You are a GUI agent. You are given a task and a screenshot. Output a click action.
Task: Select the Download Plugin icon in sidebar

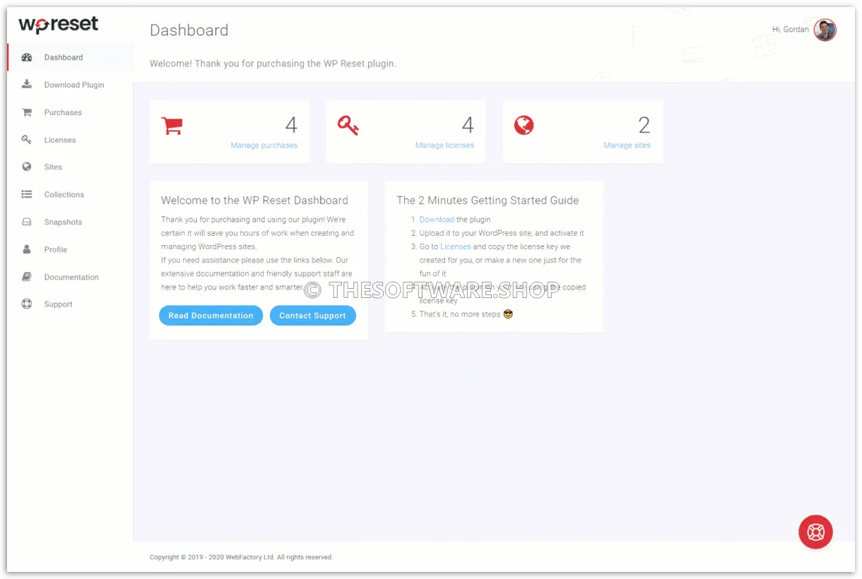pyautogui.click(x=26, y=85)
